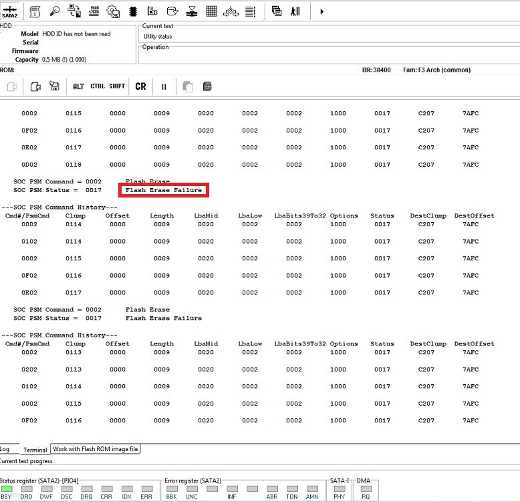
Task: Click the greyed-out clear terminal icon
Action: pyautogui.click(x=12, y=86)
